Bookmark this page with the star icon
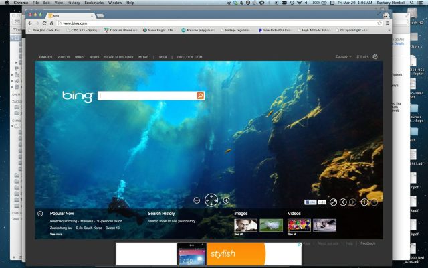428x268 pixels. click(x=379, y=23)
